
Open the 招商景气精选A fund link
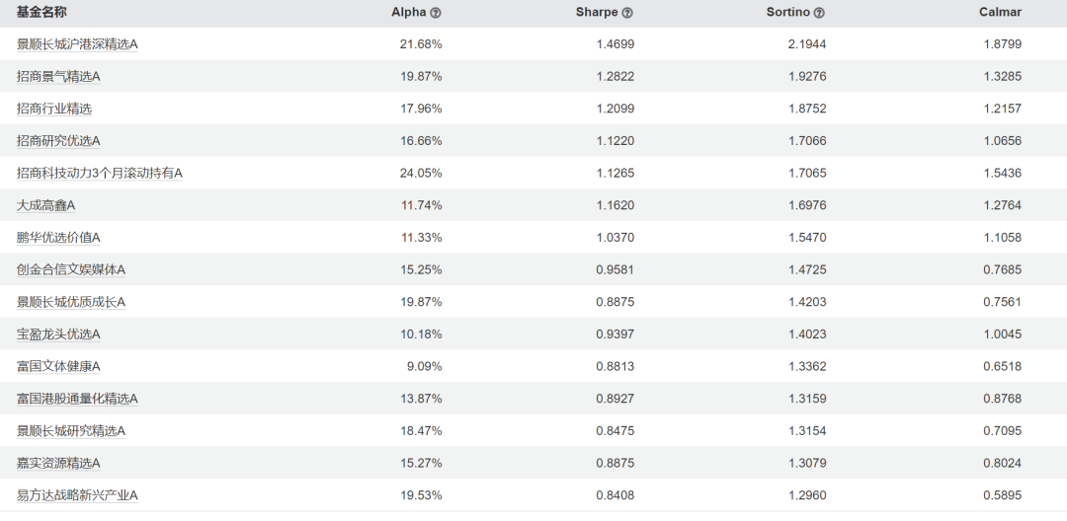[58, 77]
